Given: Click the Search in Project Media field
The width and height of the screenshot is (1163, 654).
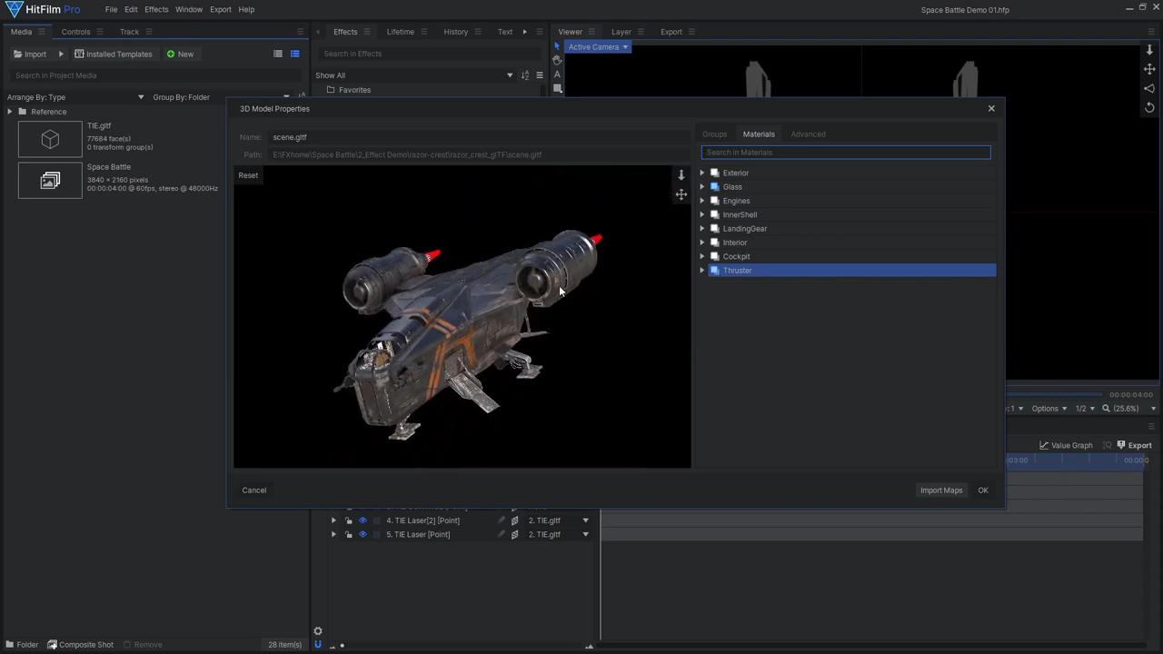Looking at the screenshot, I should (156, 75).
